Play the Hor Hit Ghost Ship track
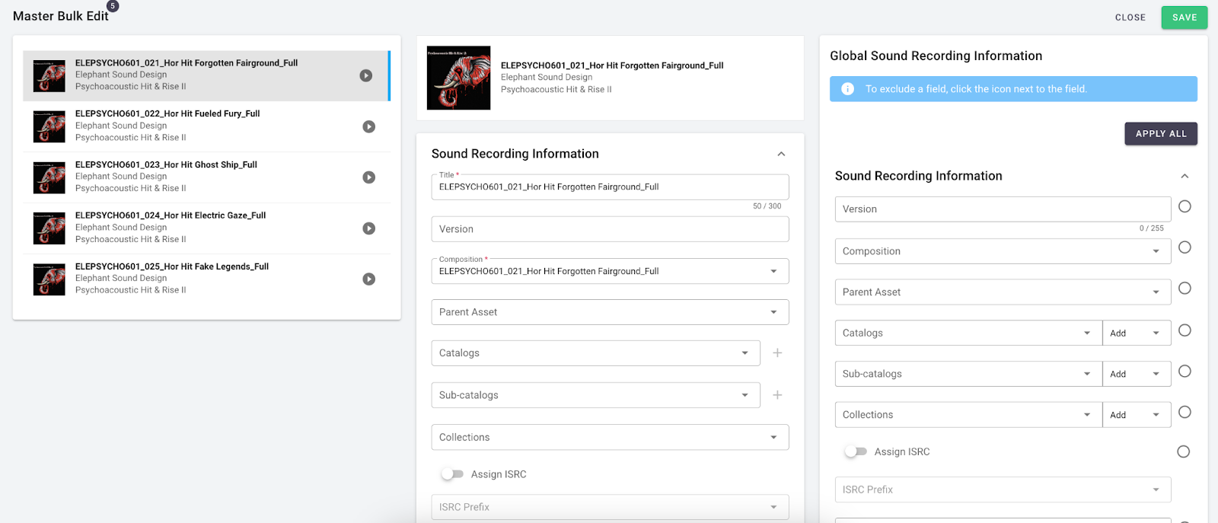This screenshot has width=1218, height=523. [x=368, y=177]
